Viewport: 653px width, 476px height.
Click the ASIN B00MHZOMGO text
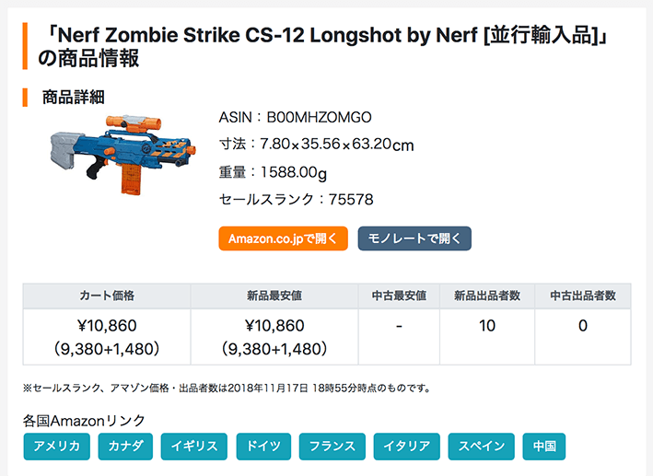pyautogui.click(x=295, y=118)
